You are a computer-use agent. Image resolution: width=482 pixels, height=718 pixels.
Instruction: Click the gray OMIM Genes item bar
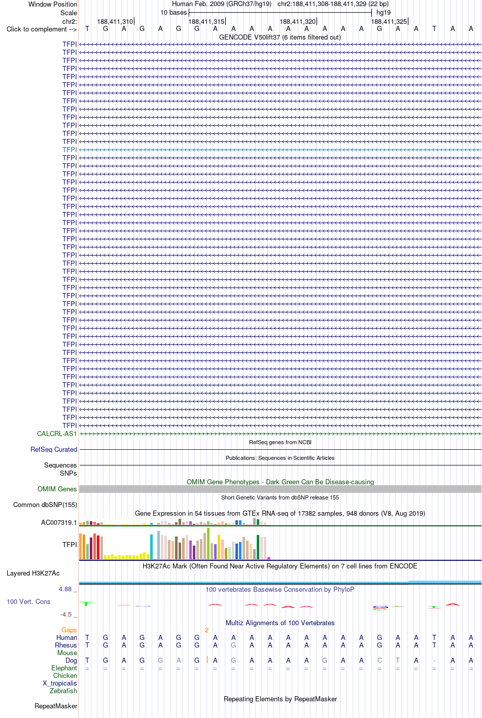click(280, 489)
